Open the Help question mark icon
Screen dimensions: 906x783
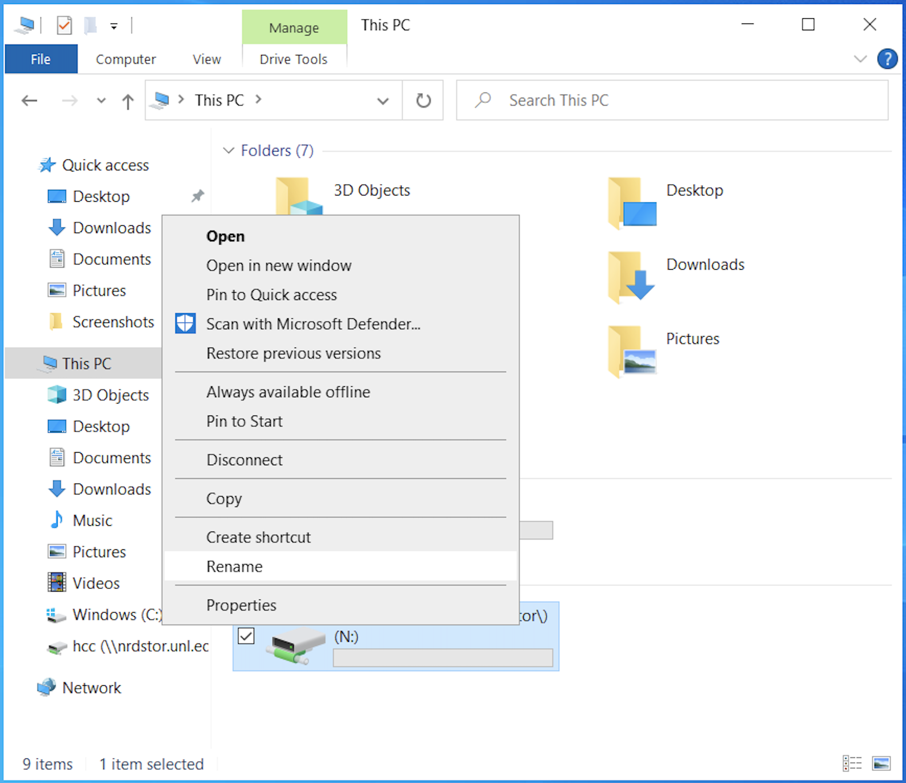[x=887, y=59]
